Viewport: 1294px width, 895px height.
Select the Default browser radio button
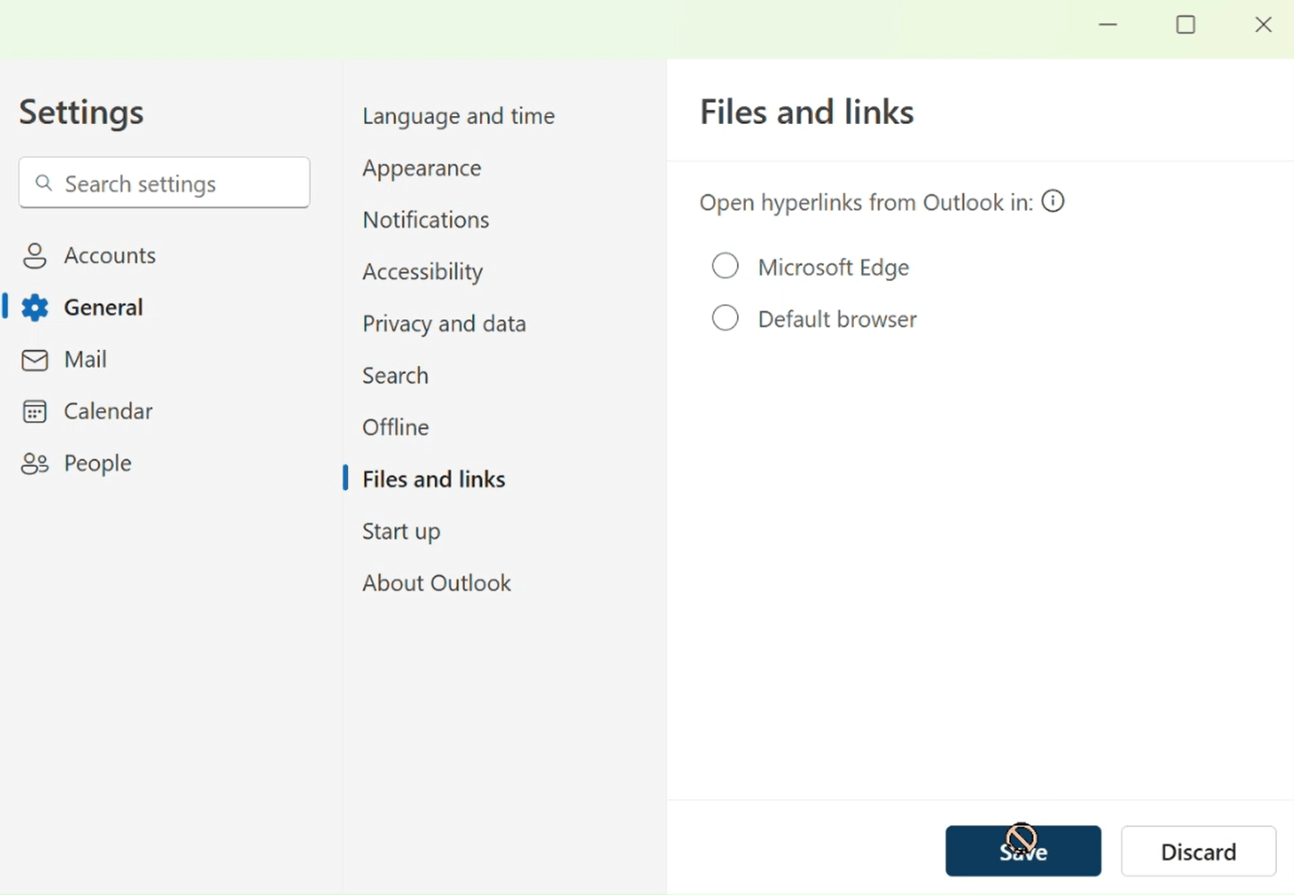725,318
